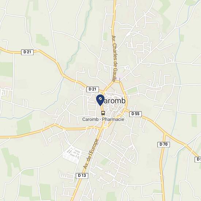The height and width of the screenshot is (201, 201).
Task: Click the D 13 road shield
Action: click(x=82, y=176)
